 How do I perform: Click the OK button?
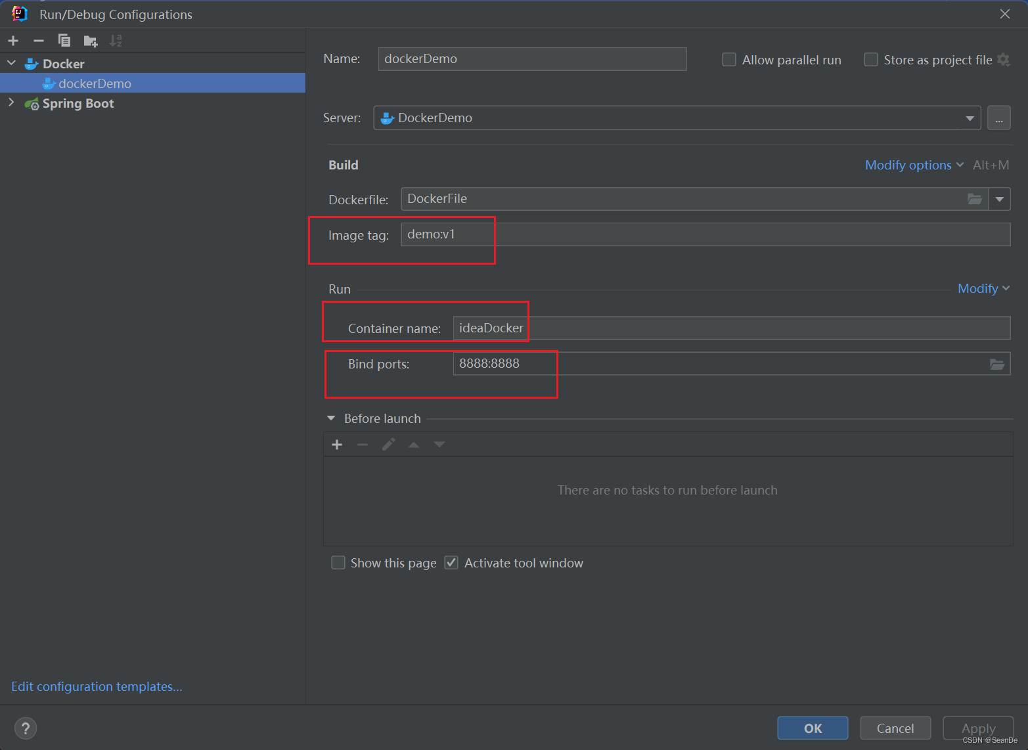[x=813, y=728]
